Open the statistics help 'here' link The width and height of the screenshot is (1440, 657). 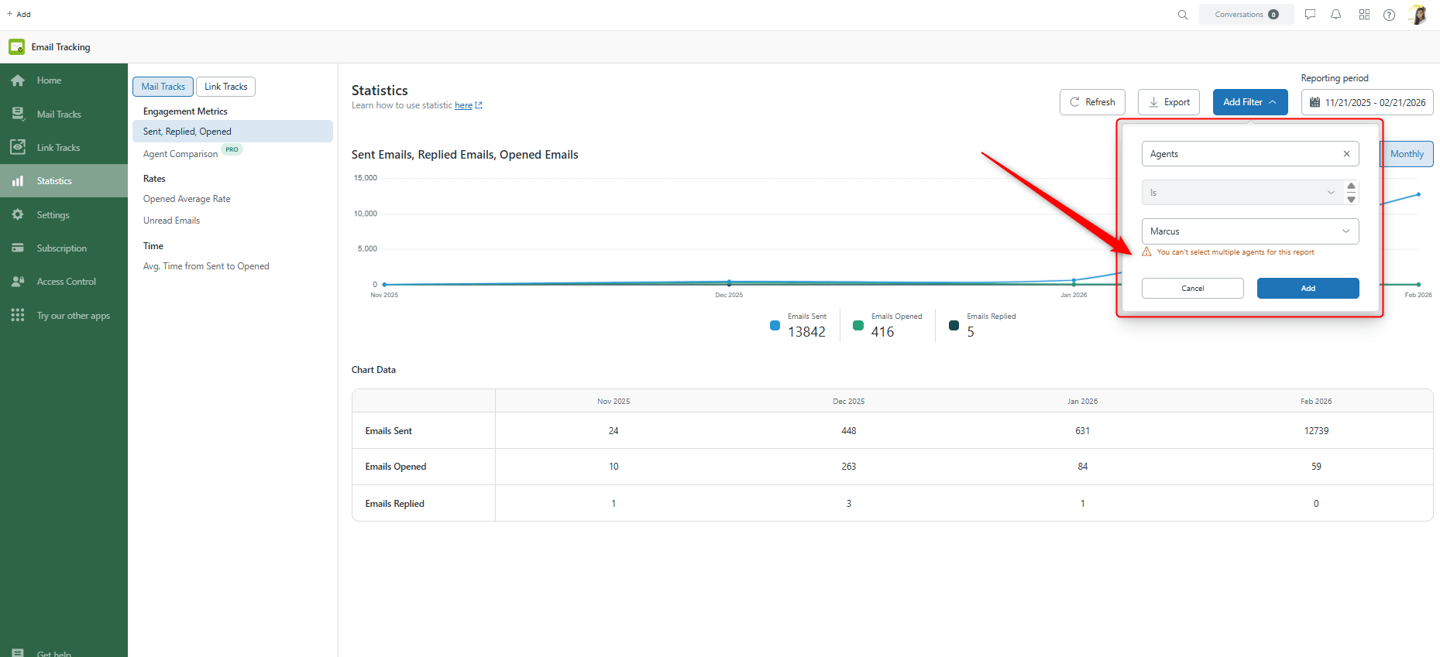463,106
